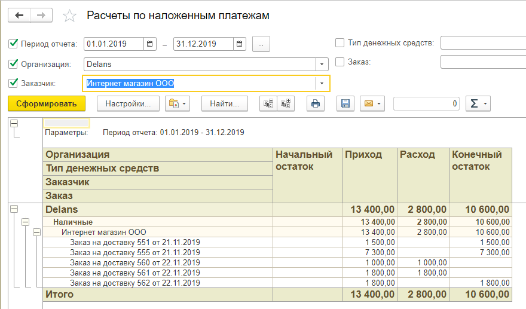Viewport: 526px width, 309px height.
Task: Click the Заказ input field
Action: (x=484, y=62)
